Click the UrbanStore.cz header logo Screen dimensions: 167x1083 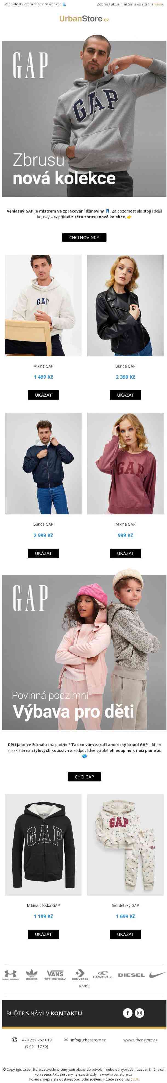[x=84, y=19]
